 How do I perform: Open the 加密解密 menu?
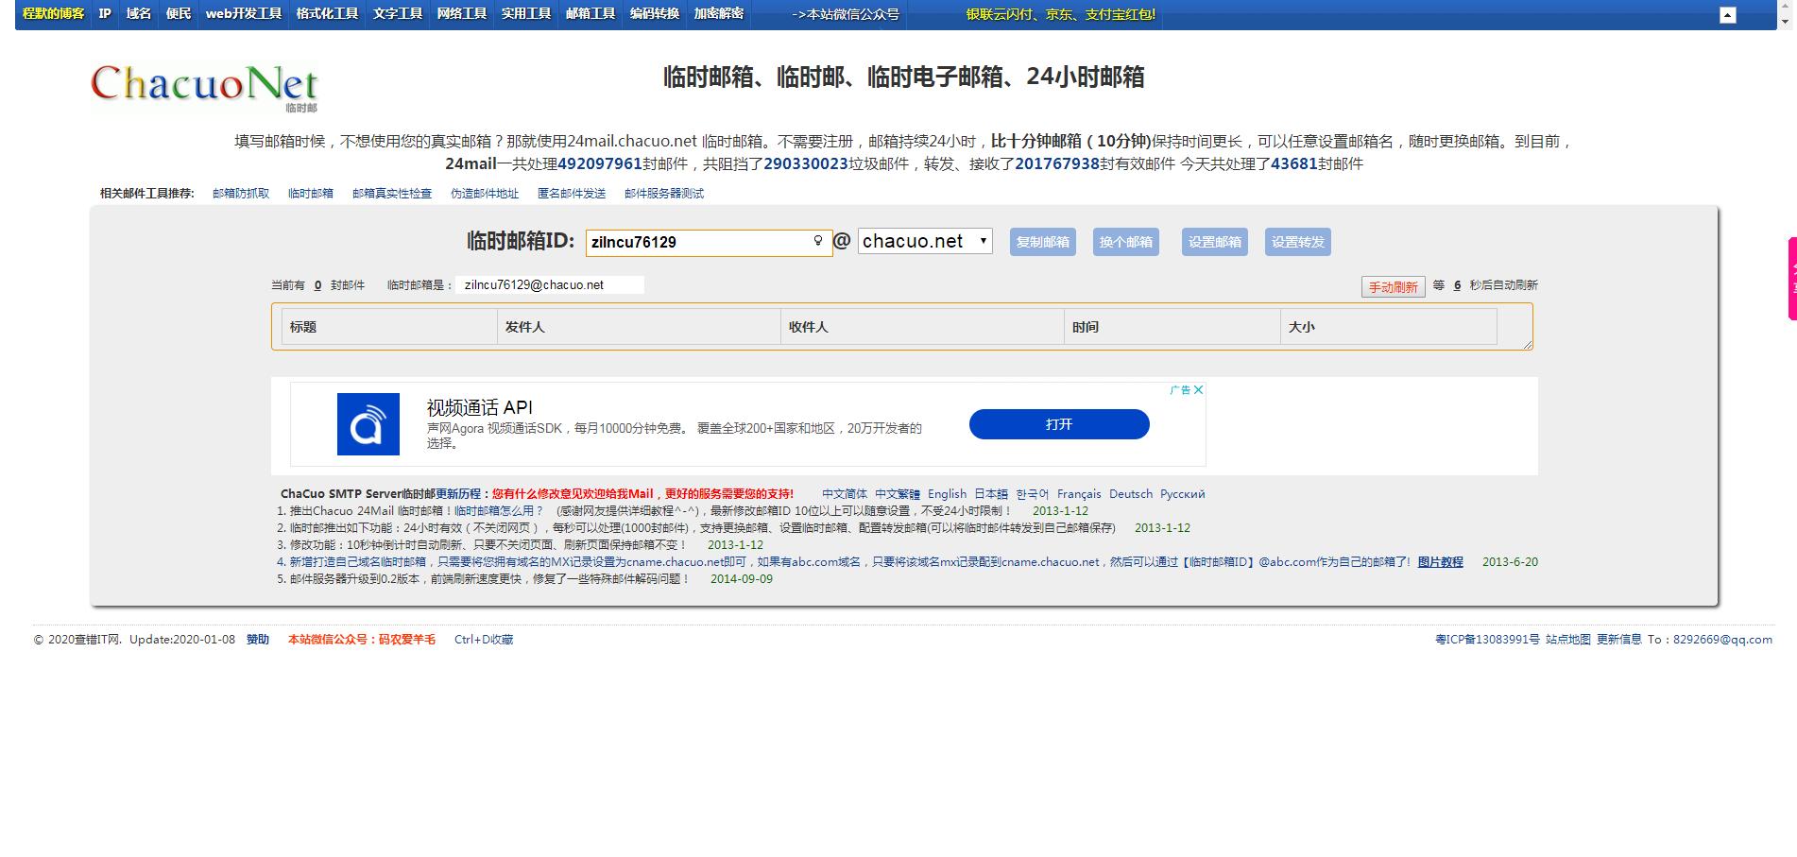point(718,14)
